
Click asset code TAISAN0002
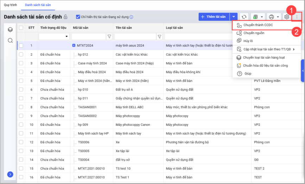[87, 116]
